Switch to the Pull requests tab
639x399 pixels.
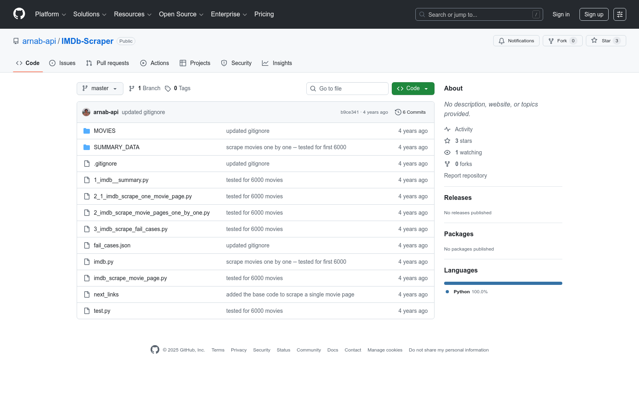[x=107, y=63]
